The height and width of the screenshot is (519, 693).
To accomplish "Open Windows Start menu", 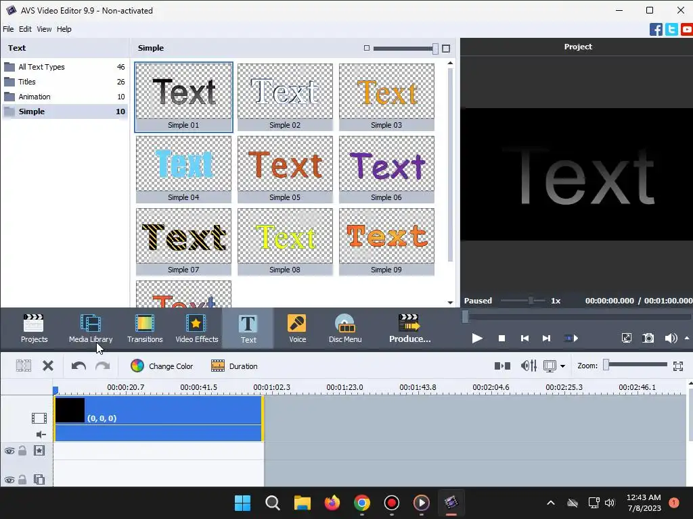I will click(x=242, y=503).
